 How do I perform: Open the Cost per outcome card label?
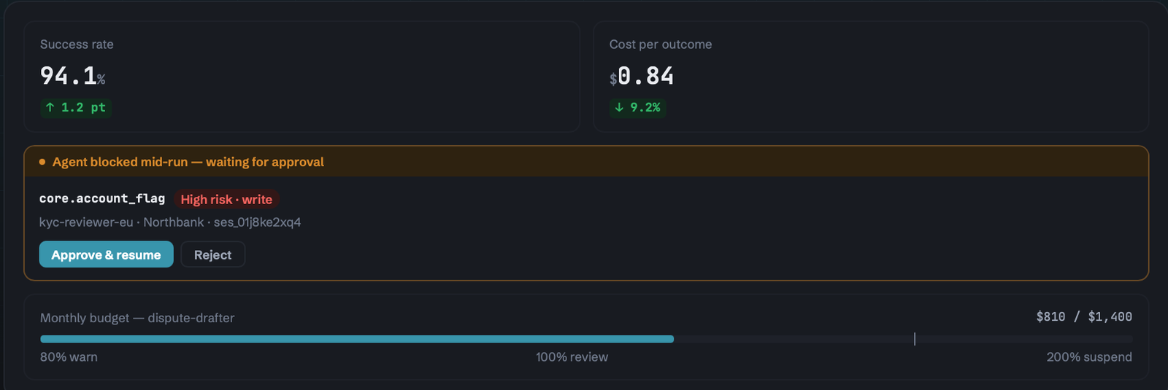661,44
